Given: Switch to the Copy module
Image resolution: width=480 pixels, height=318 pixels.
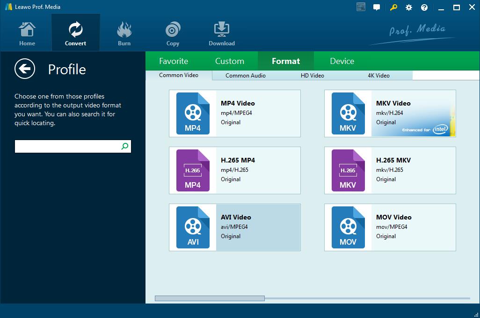Looking at the screenshot, I should pyautogui.click(x=173, y=34).
